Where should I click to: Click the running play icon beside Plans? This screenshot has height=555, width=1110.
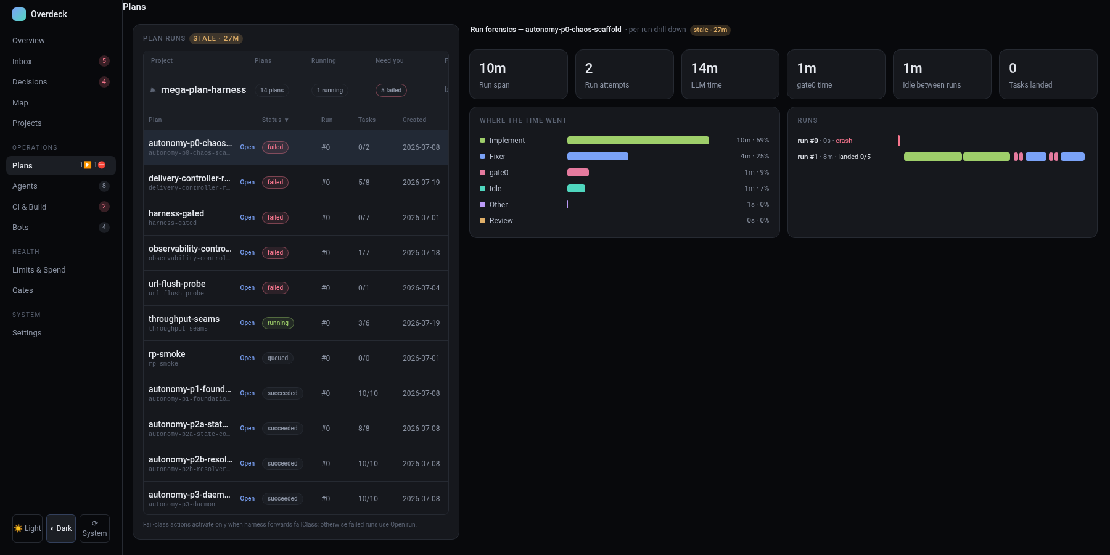pos(88,165)
